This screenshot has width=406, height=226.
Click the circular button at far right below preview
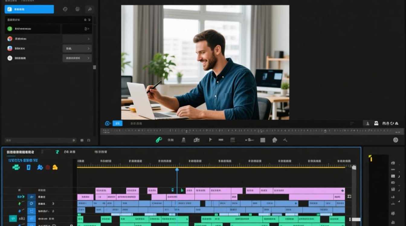click(x=395, y=140)
